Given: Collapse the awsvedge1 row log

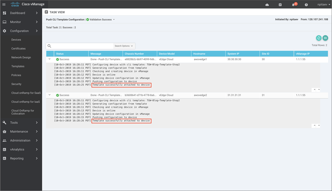Looking at the screenshot, I should 49,59.
